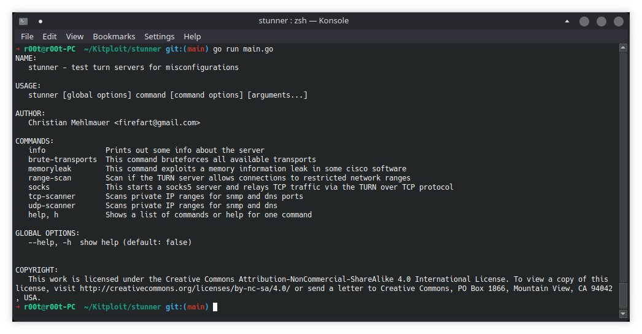This screenshot has width=642, height=334.
Task: Open the Bookmarks menu
Action: (114, 36)
